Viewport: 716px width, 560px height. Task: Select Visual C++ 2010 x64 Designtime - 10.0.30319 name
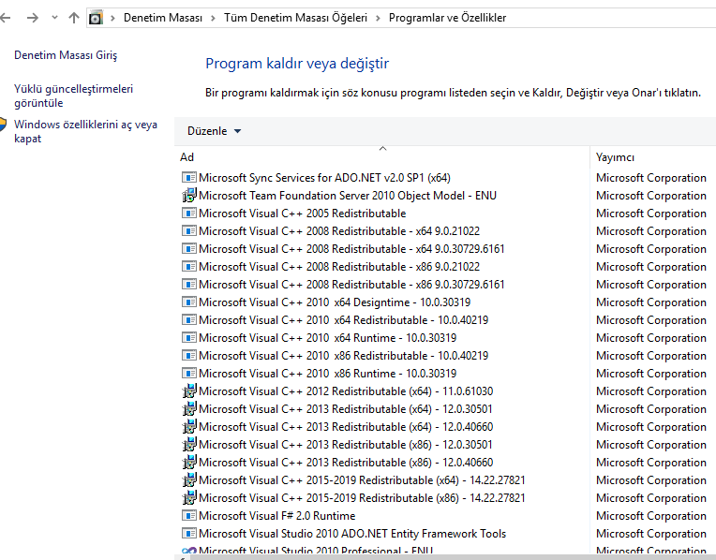tap(335, 302)
